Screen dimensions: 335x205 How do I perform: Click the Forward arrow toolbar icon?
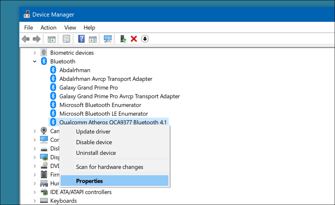coord(37,39)
